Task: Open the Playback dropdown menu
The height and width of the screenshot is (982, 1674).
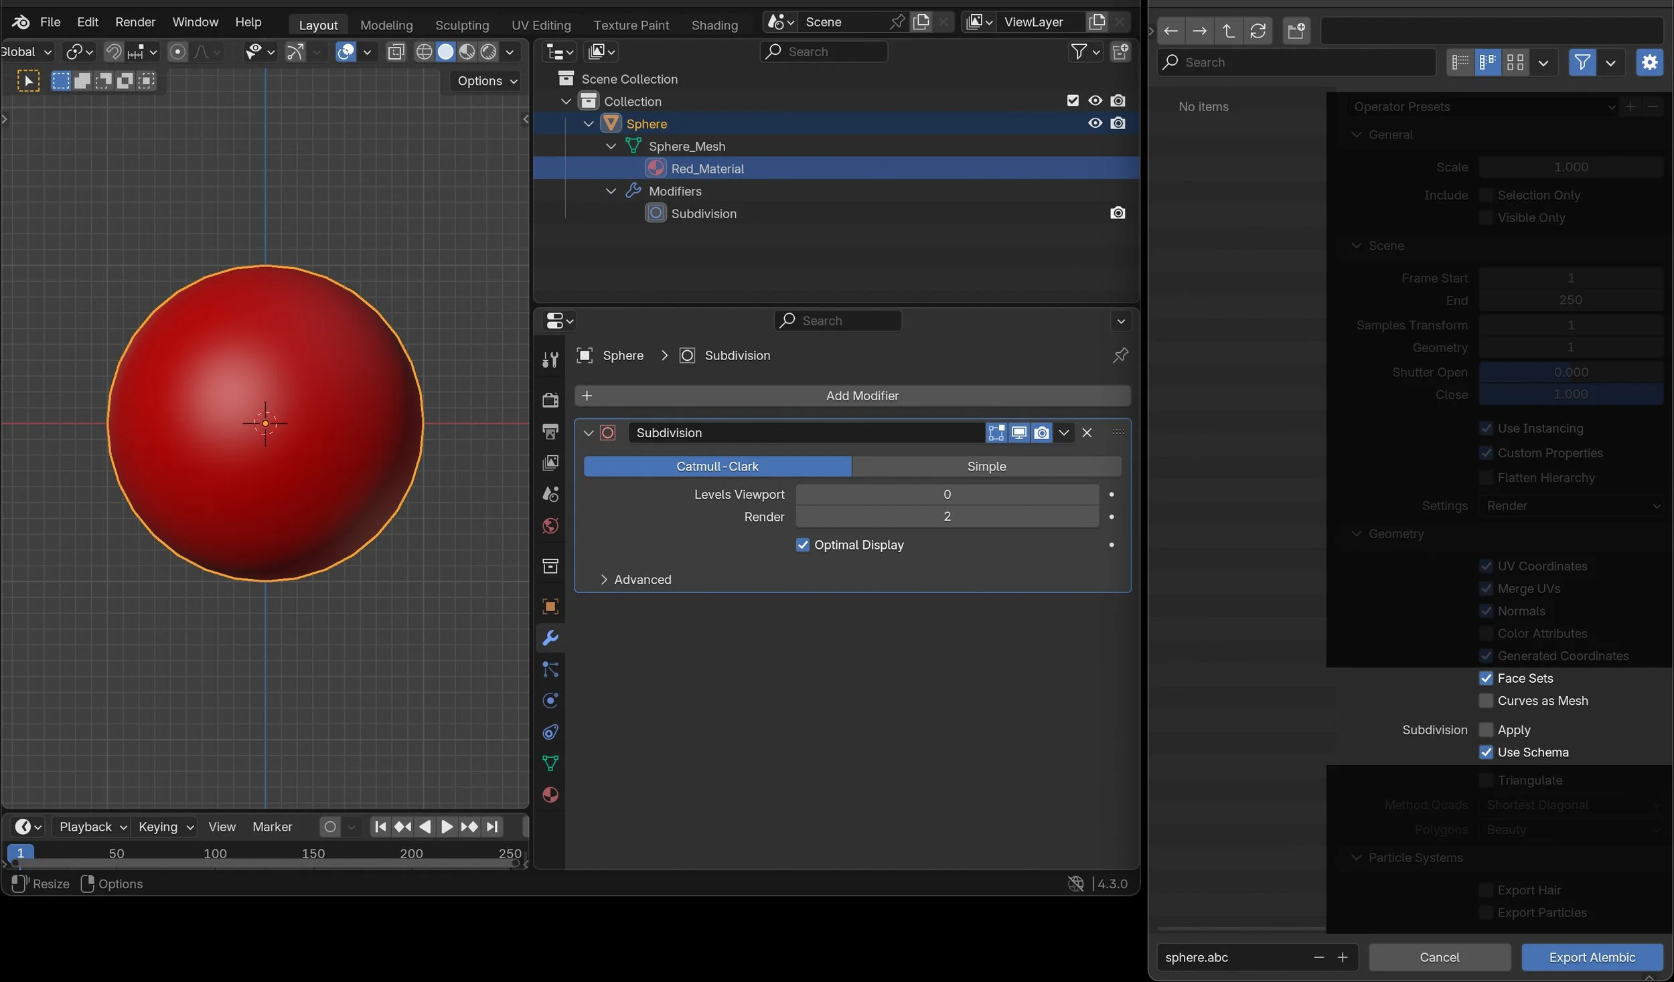Action: point(92,827)
